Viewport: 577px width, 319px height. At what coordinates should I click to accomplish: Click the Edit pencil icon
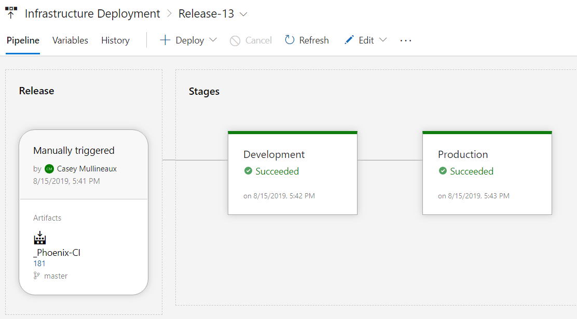[x=348, y=40]
